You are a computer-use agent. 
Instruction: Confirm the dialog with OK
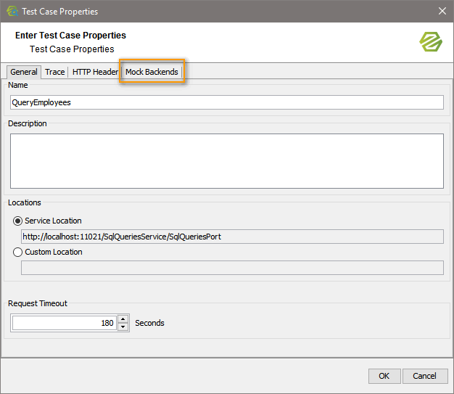(384, 376)
